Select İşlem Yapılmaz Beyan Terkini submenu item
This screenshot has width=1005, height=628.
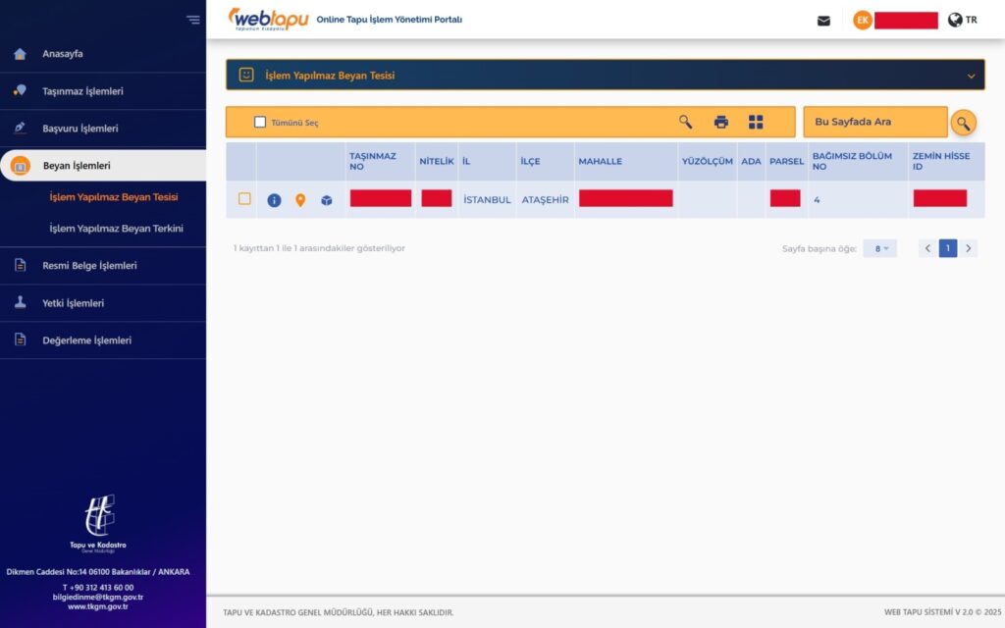click(x=116, y=229)
